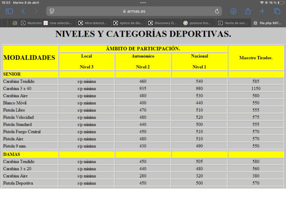Open the multitasking three-dots menu
This screenshot has height=215, width=286.
pos(143,3)
